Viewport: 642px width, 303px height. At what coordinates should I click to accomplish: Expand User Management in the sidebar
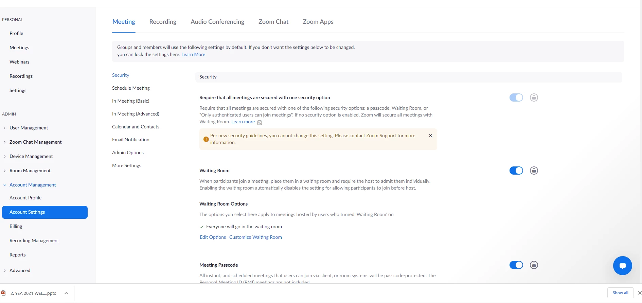click(29, 128)
